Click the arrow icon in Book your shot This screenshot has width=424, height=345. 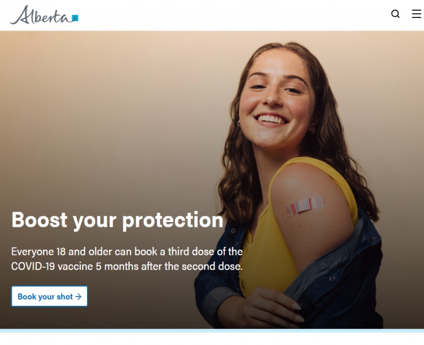78,297
